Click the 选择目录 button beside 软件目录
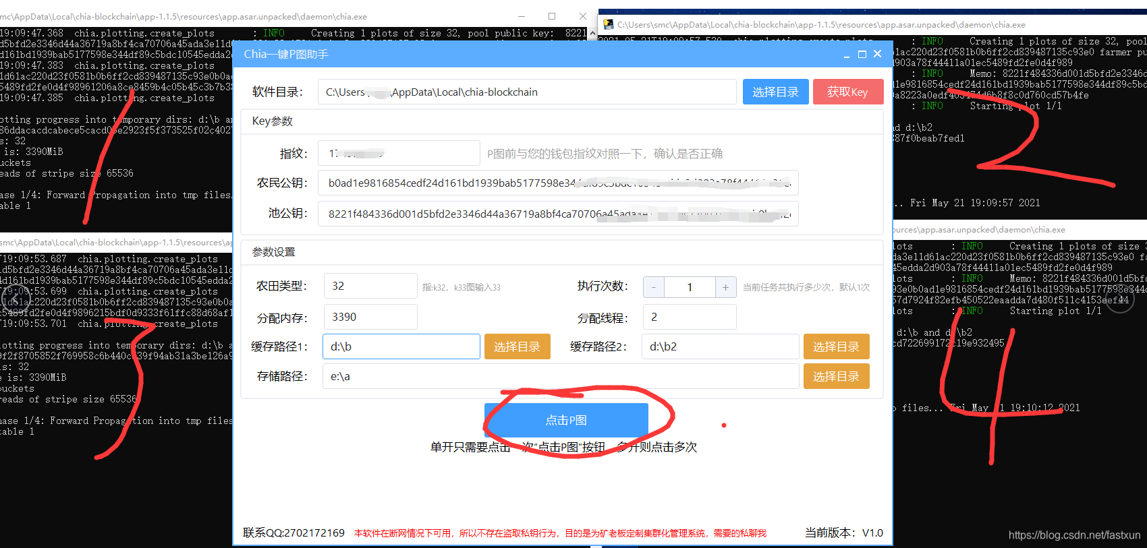This screenshot has height=548, width=1147. click(775, 92)
